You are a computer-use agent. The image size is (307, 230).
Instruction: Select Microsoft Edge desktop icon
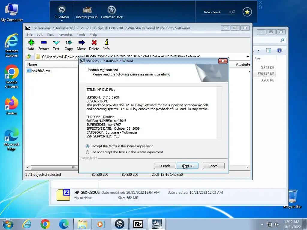12,139
